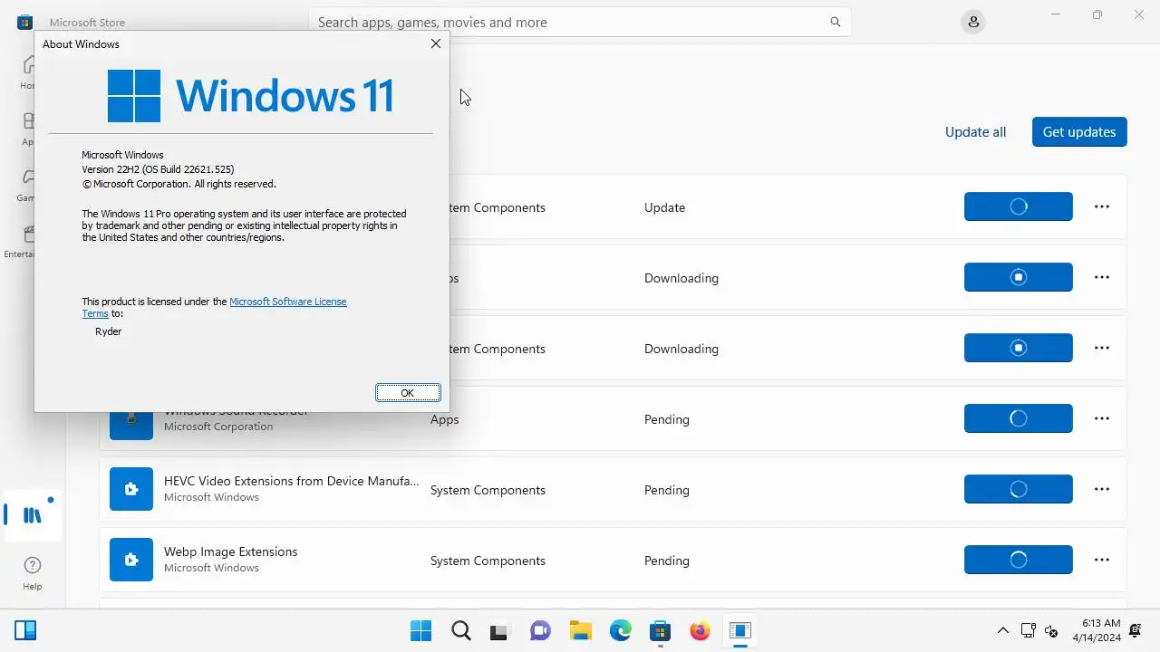Open more options for HEVC Video Extensions
The height and width of the screenshot is (652, 1160).
1102,489
